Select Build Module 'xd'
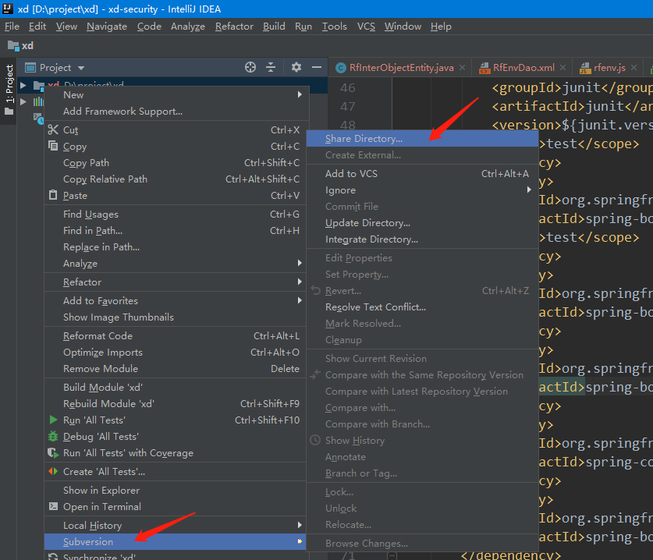 pos(175,387)
